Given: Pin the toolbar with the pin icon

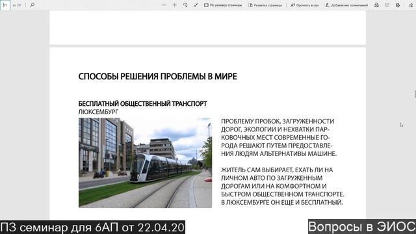Looking at the screenshot, I should [410, 5].
